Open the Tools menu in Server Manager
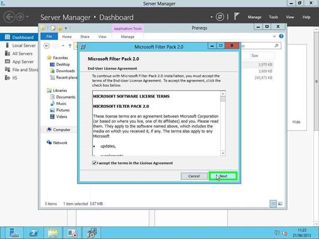 pos(273,17)
